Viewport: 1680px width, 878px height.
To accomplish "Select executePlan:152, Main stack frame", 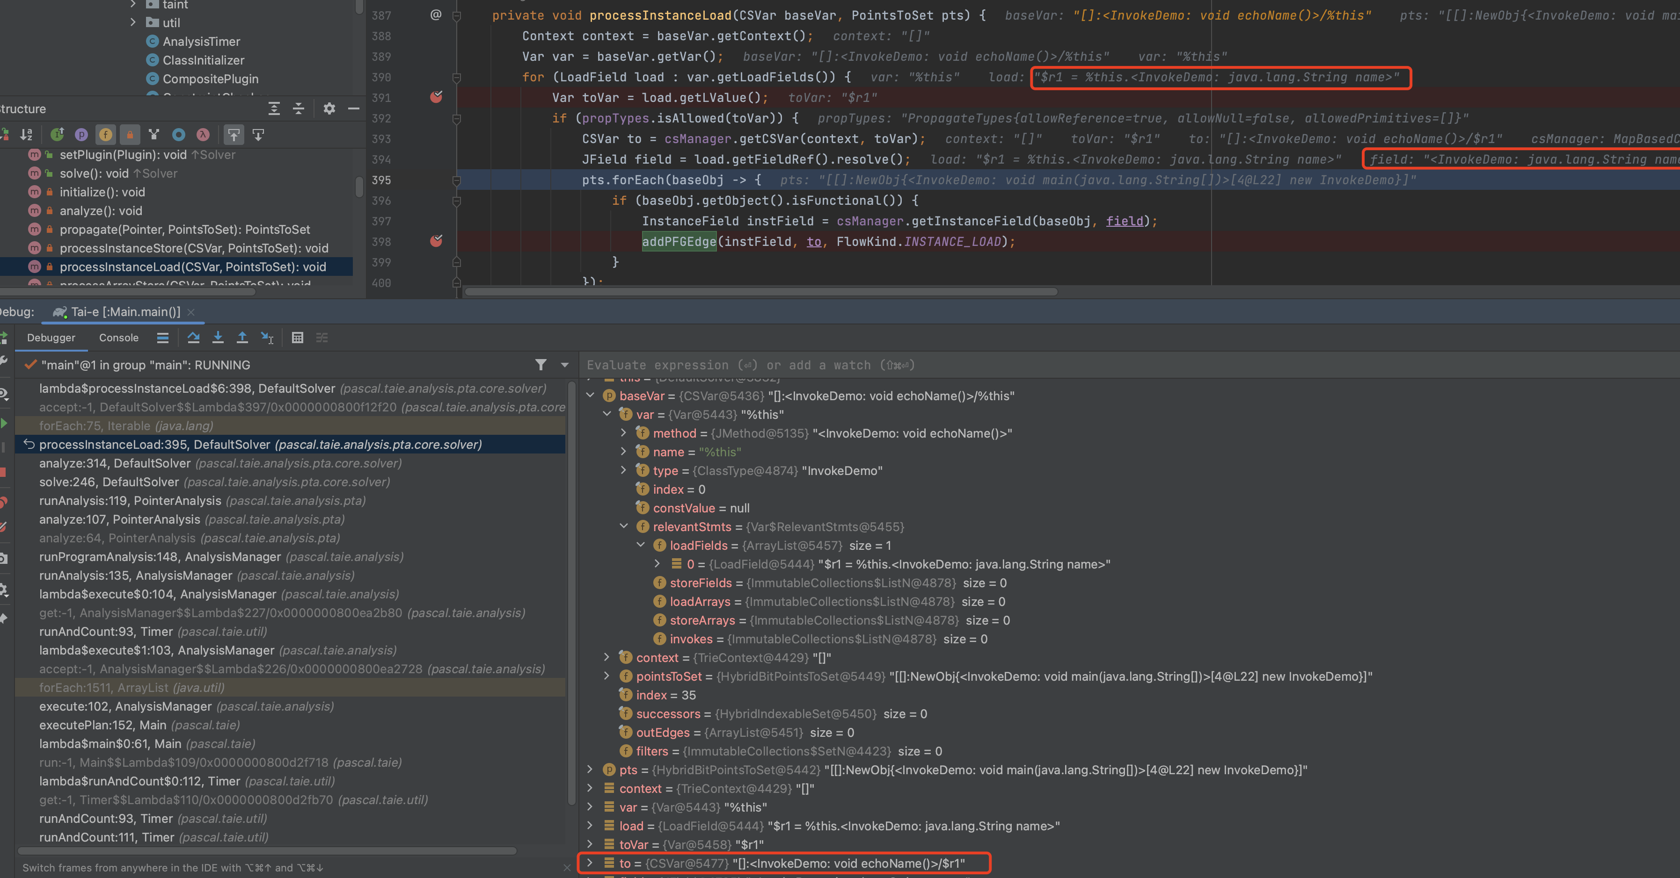I will (x=290, y=725).
